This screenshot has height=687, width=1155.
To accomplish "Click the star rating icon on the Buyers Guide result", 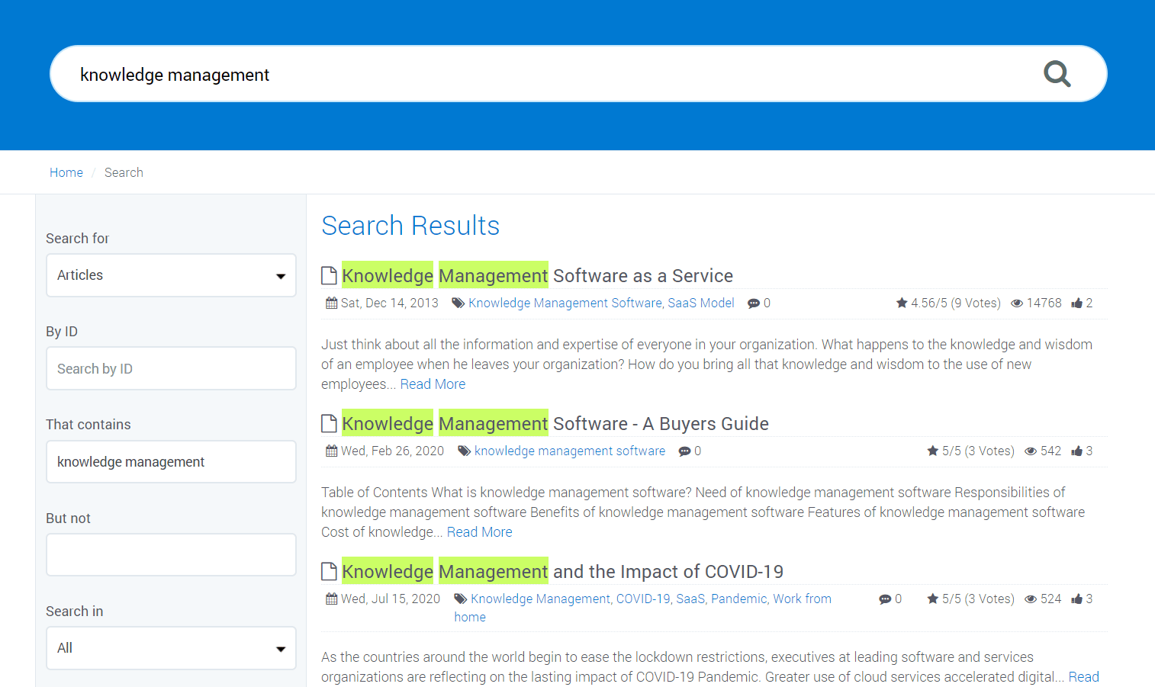I will click(x=932, y=451).
